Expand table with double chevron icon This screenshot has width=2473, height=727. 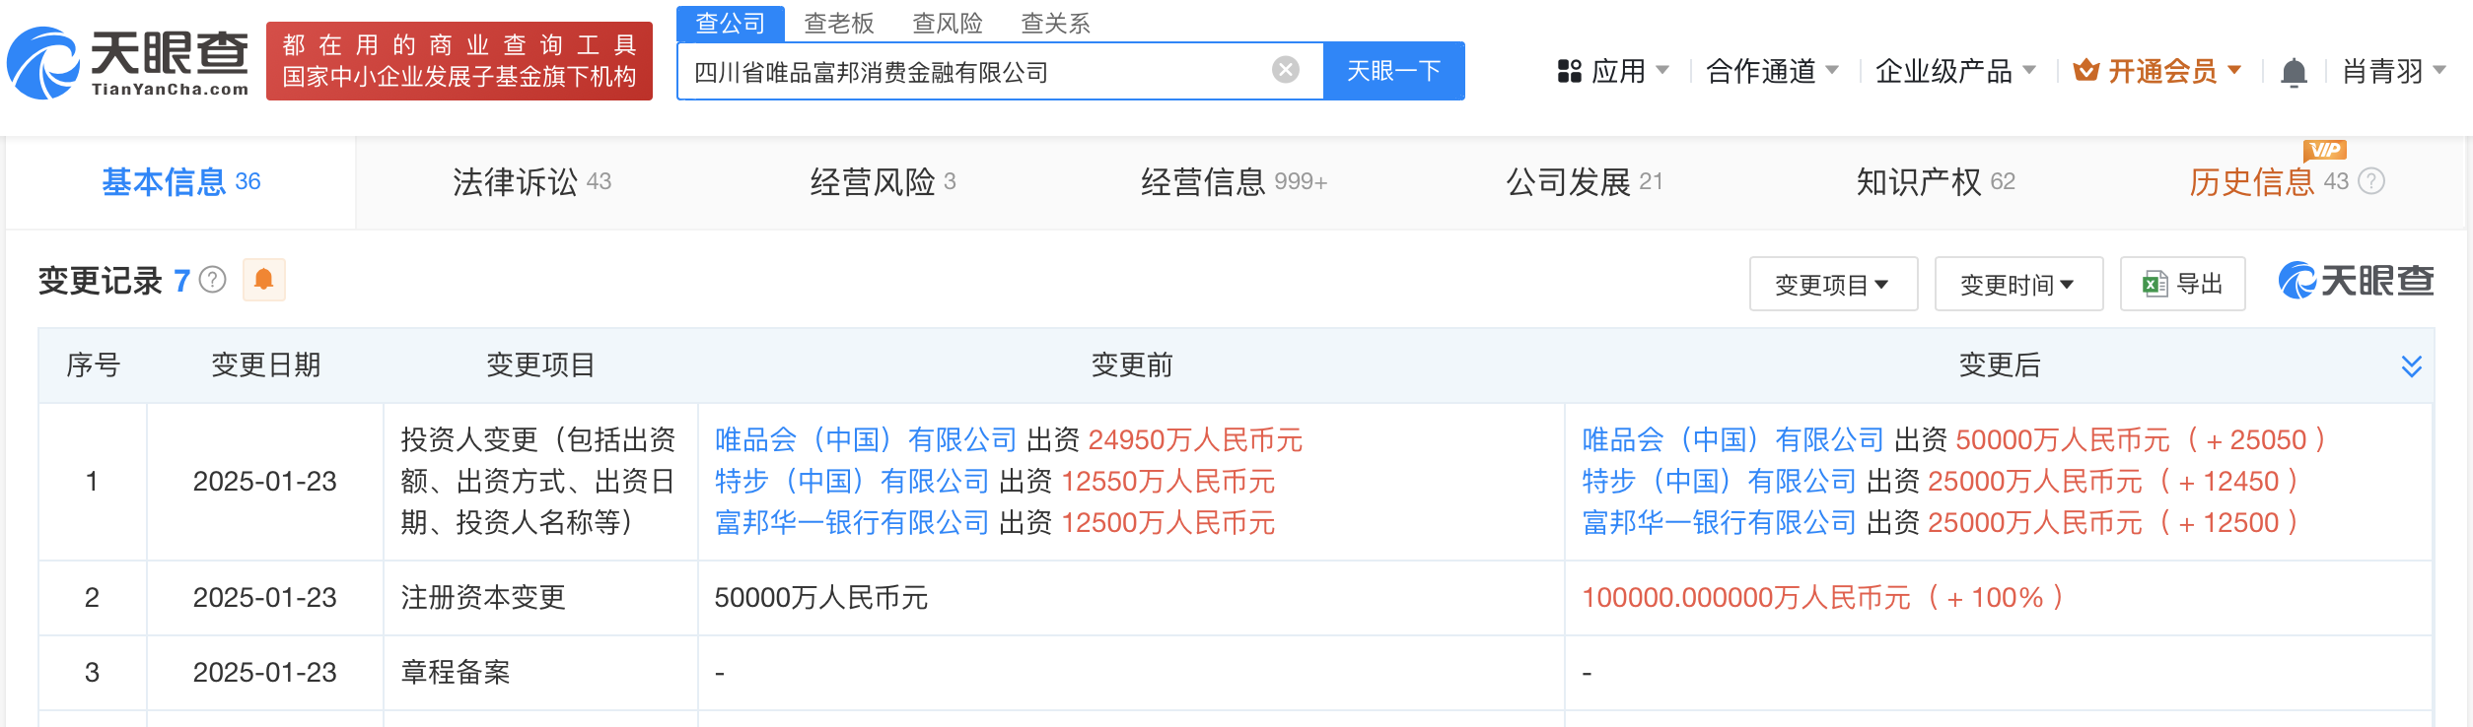[2411, 366]
